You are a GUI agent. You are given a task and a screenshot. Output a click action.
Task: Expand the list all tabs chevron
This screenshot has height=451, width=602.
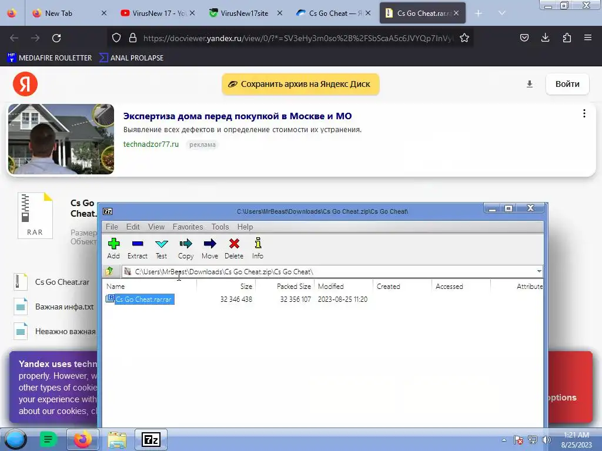pyautogui.click(x=502, y=13)
